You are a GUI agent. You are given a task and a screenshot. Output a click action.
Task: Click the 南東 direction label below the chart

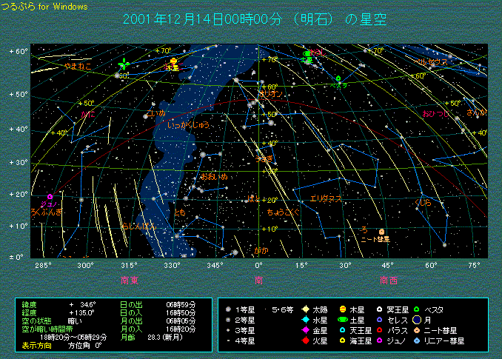pyautogui.click(x=130, y=280)
